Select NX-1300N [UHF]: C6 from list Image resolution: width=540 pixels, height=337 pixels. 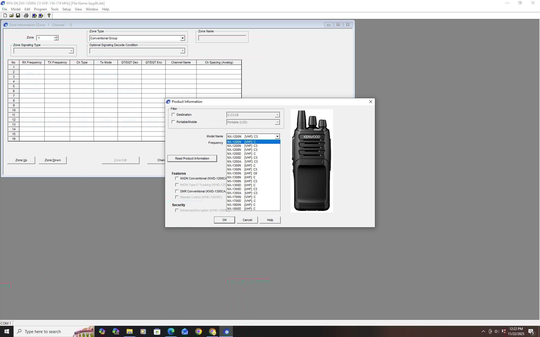point(242,173)
